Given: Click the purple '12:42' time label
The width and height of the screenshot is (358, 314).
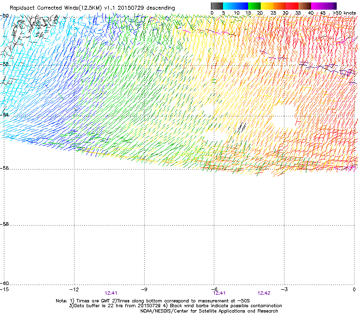Looking at the screenshot, I should (x=264, y=293).
